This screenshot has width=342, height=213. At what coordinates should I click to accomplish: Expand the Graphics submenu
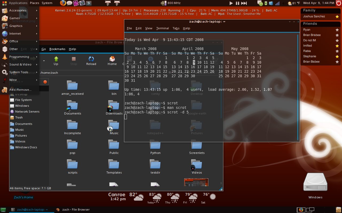point(20,26)
